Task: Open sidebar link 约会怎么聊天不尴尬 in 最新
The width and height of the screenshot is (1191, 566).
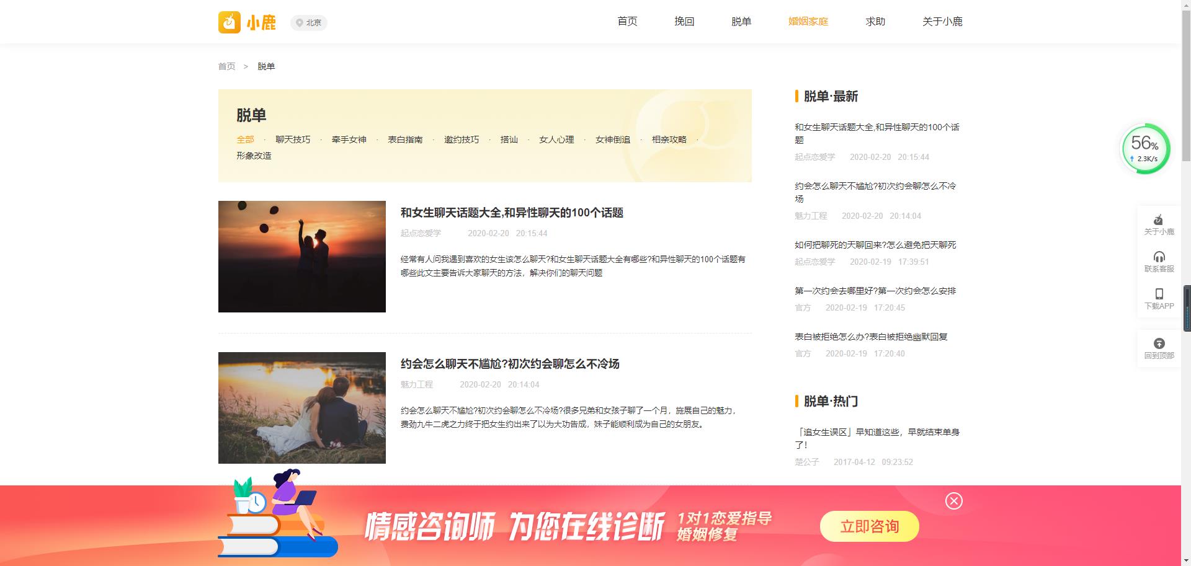Action: click(875, 192)
